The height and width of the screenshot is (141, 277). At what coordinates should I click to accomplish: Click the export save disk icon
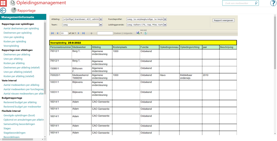(x=138, y=33)
